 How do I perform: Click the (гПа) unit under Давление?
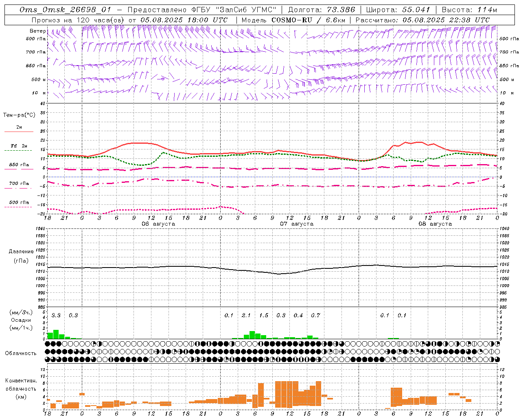coord(21,261)
